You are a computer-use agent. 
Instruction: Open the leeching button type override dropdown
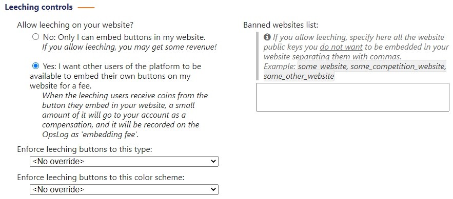click(124, 161)
